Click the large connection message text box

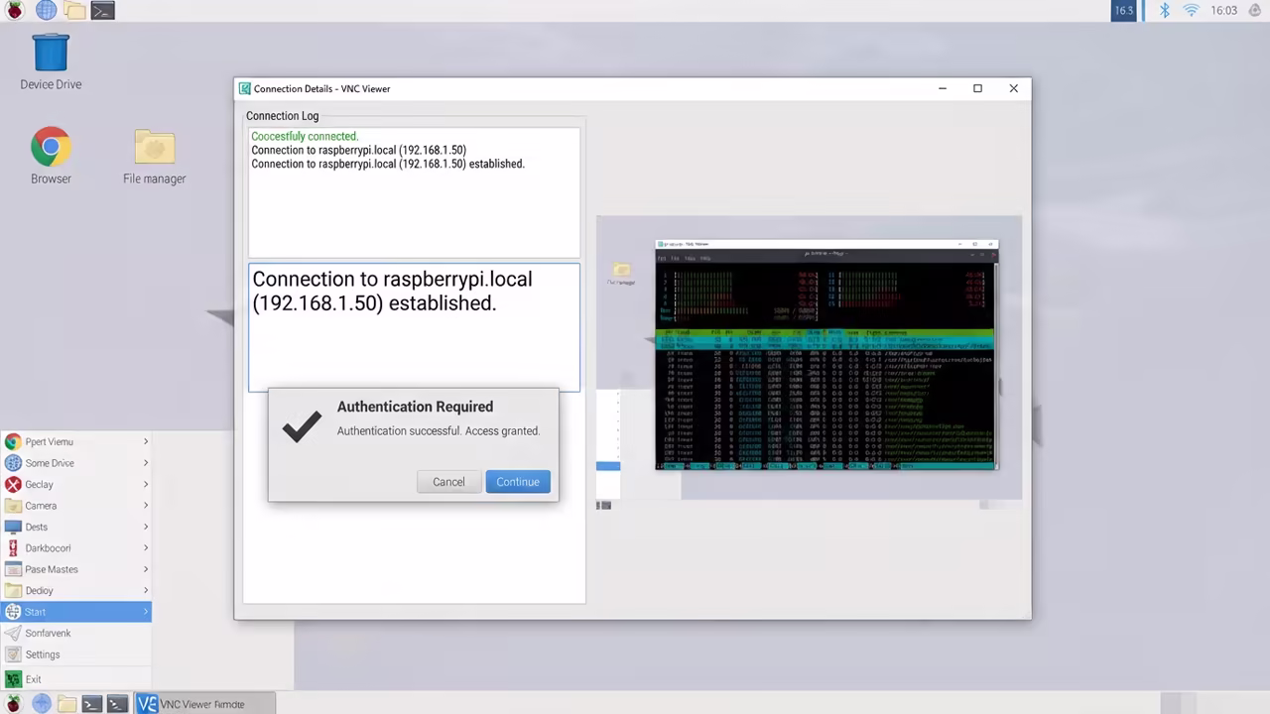(x=414, y=327)
